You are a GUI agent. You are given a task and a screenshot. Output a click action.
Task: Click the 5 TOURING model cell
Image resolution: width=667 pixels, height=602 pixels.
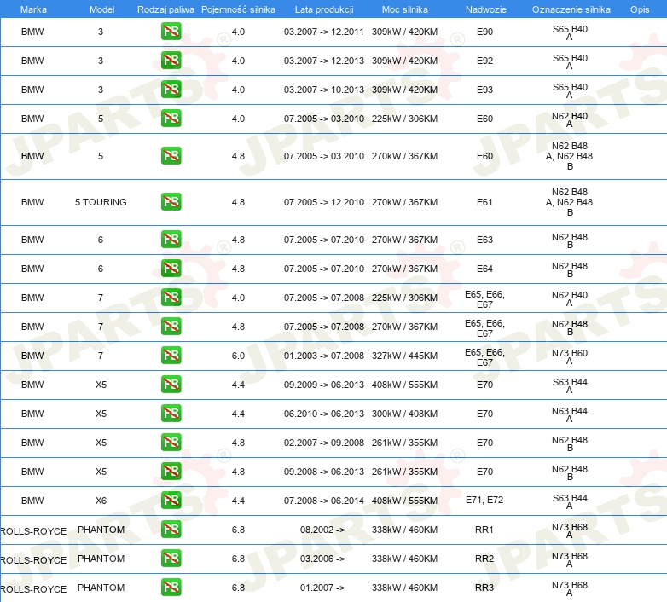[101, 202]
